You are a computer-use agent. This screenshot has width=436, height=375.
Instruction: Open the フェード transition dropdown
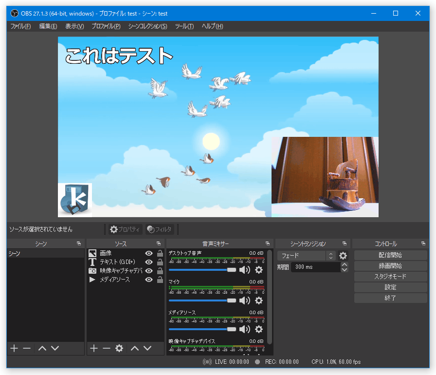coord(307,256)
